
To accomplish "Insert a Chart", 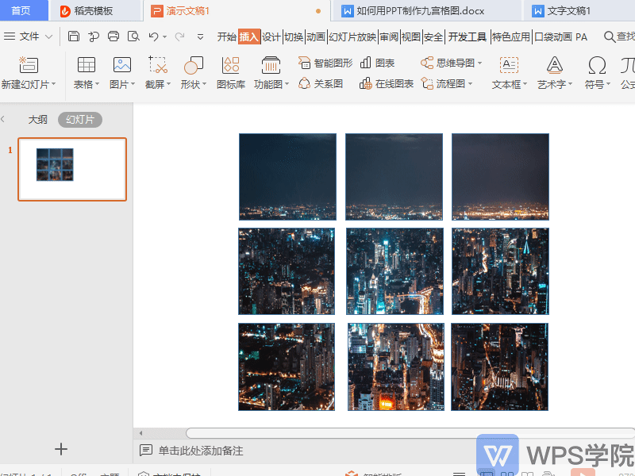I will pos(378,63).
